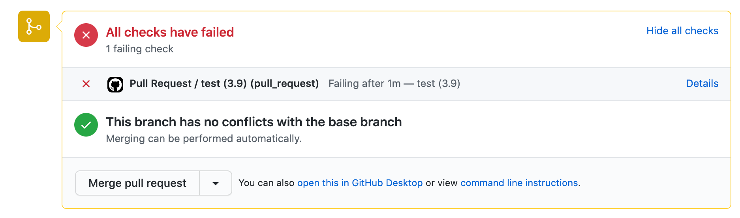
Task: Open this in GitHub Desktop link
Action: (x=360, y=183)
